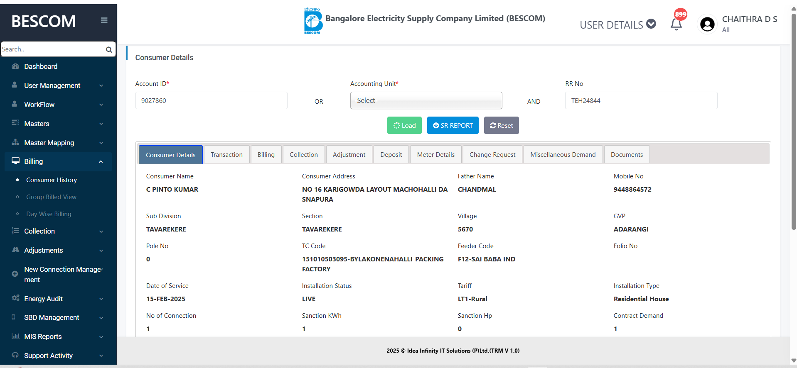
Task: Click installation type Residential House
Action: point(641,299)
